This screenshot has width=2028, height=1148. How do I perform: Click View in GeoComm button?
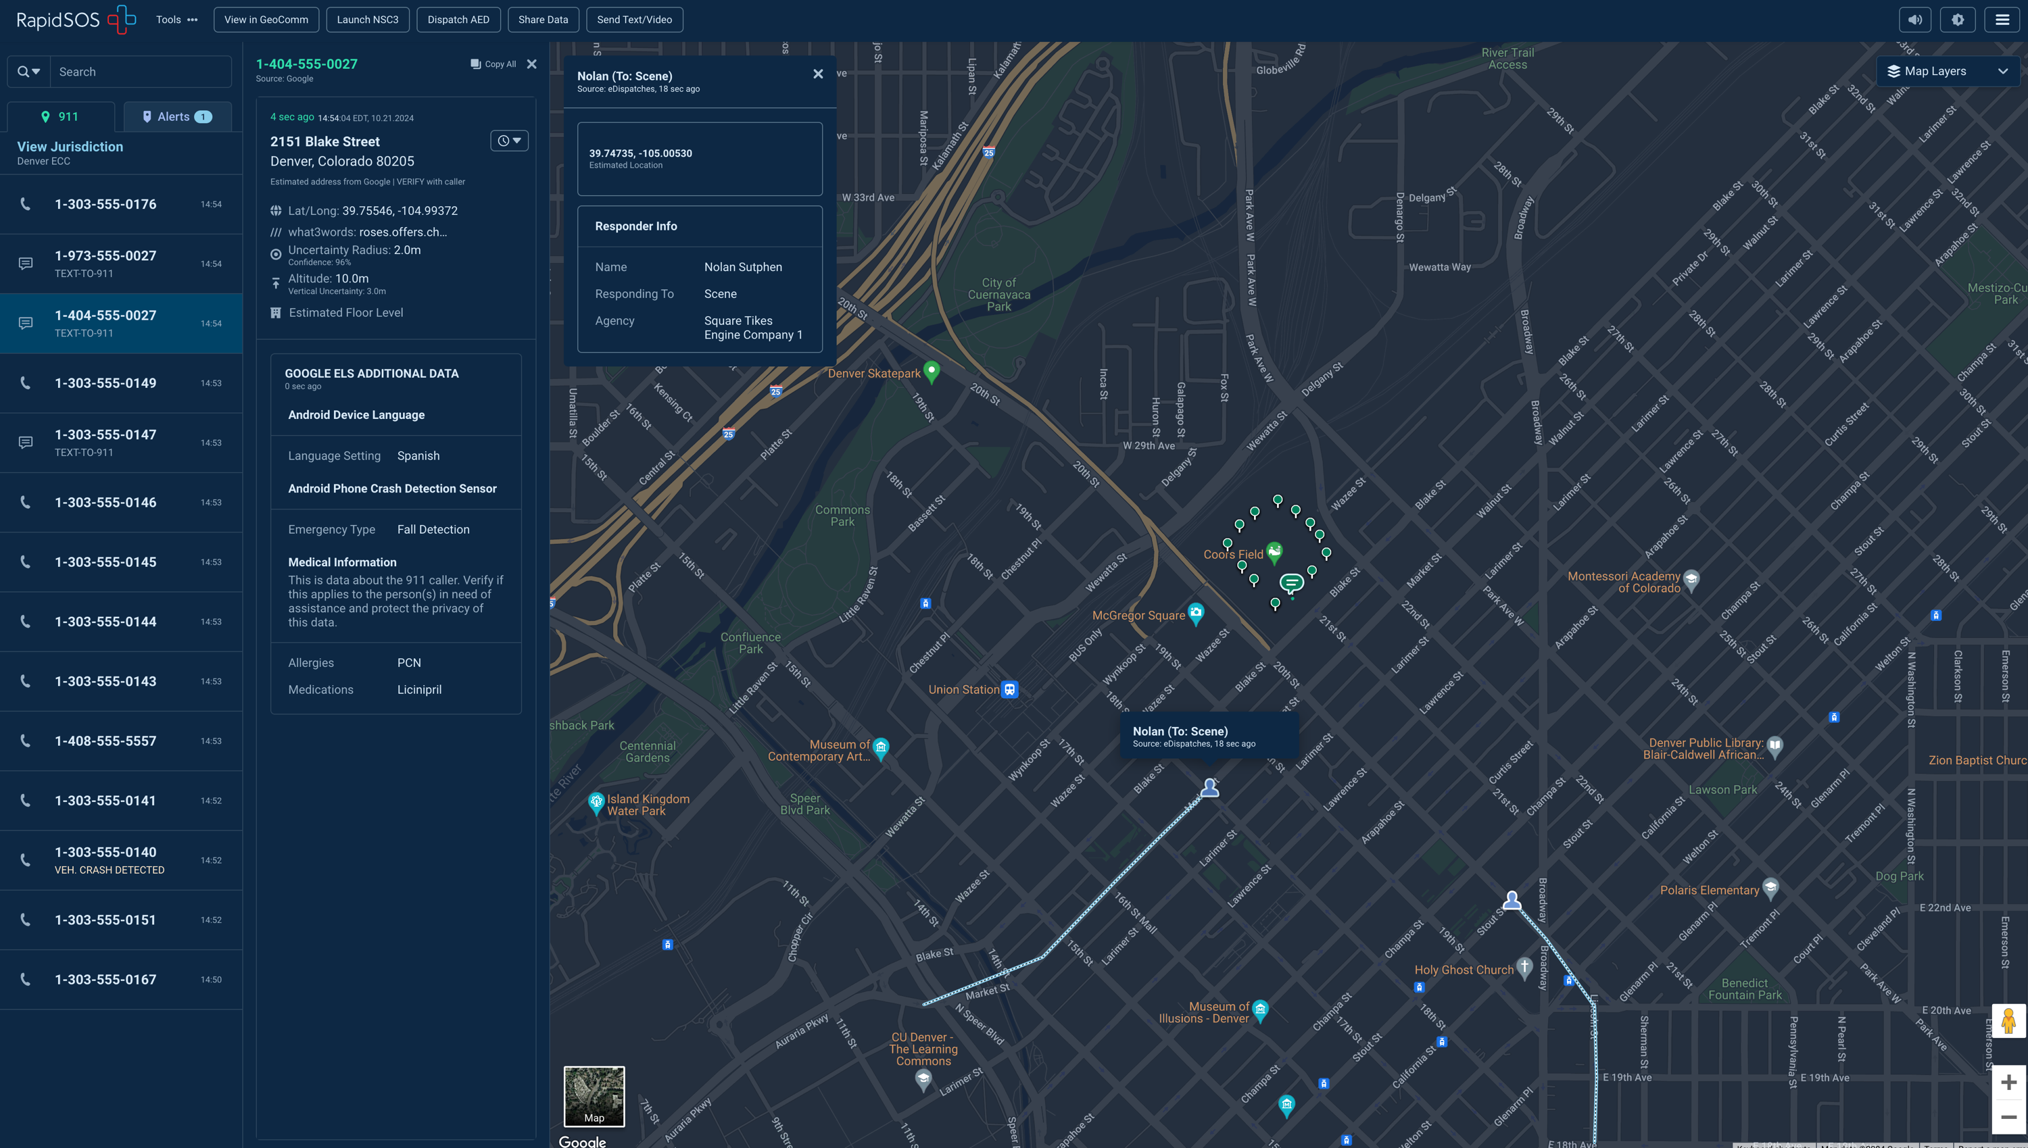tap(266, 20)
